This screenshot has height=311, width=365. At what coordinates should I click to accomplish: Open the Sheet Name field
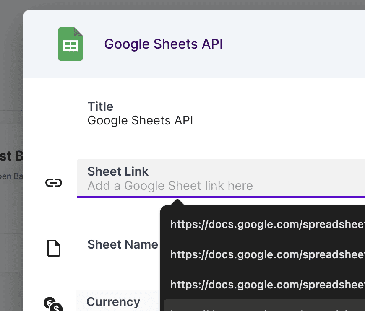pyautogui.click(x=123, y=244)
